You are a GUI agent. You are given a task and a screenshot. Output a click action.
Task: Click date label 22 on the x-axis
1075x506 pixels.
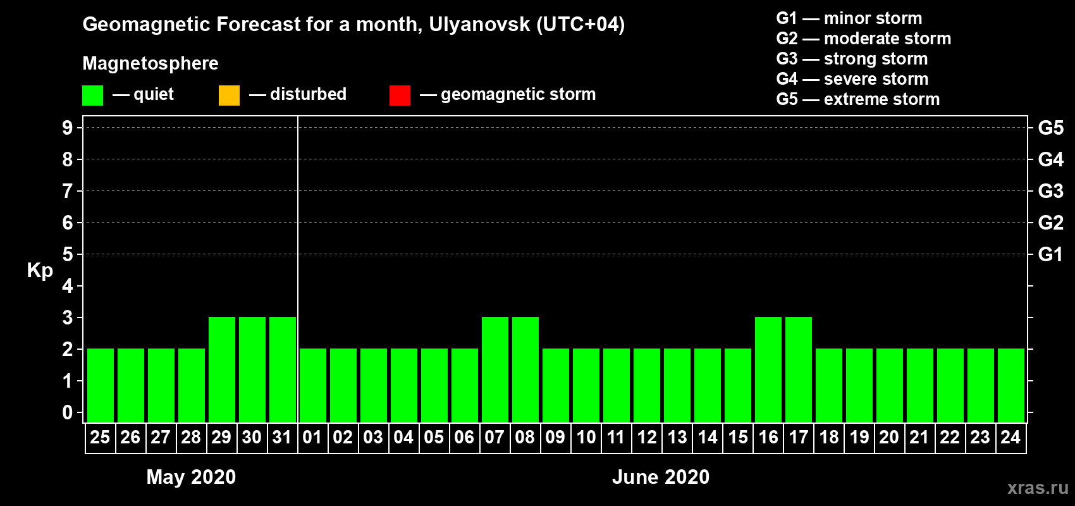click(x=950, y=437)
